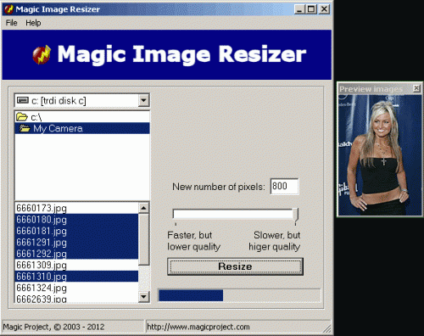Select file 6660181.jpg

tap(76, 231)
